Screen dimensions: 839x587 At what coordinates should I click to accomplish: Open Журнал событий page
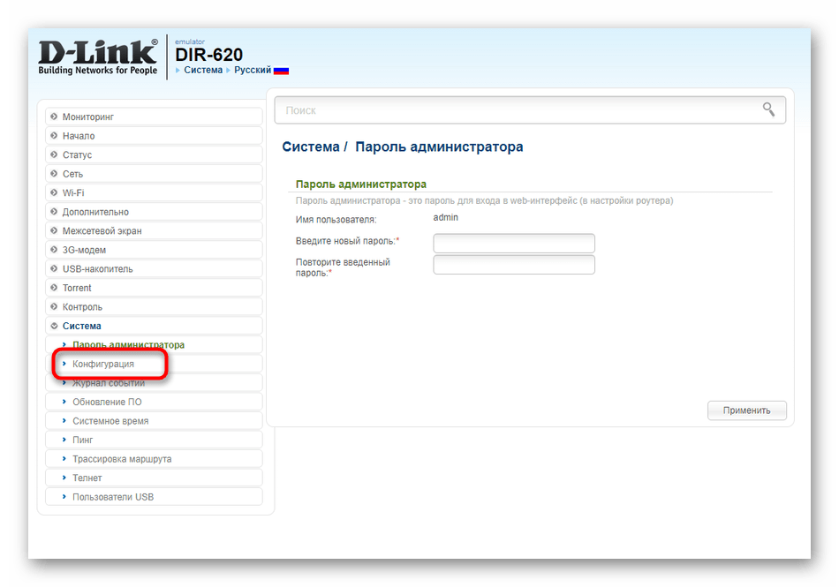coord(109,383)
